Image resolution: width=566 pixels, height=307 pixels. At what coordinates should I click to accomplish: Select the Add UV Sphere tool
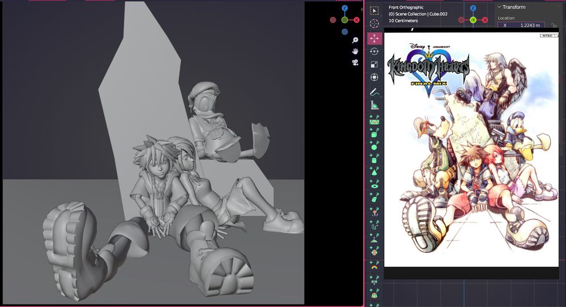pos(374,146)
